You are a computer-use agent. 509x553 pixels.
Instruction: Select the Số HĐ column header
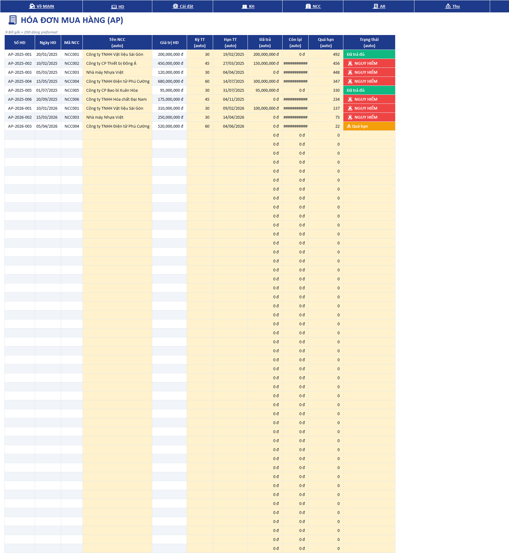coord(20,42)
